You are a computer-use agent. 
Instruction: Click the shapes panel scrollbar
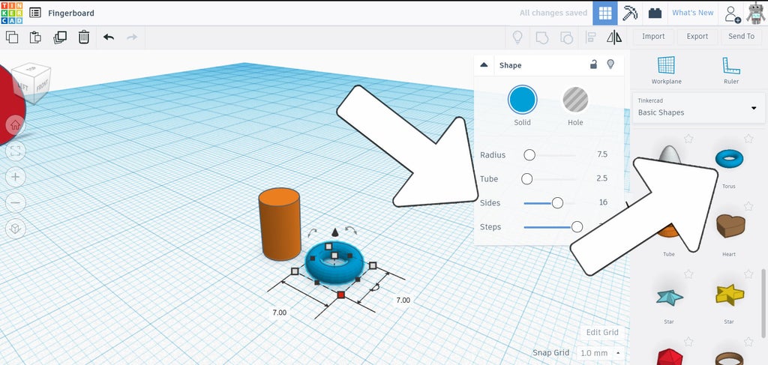[x=763, y=304]
